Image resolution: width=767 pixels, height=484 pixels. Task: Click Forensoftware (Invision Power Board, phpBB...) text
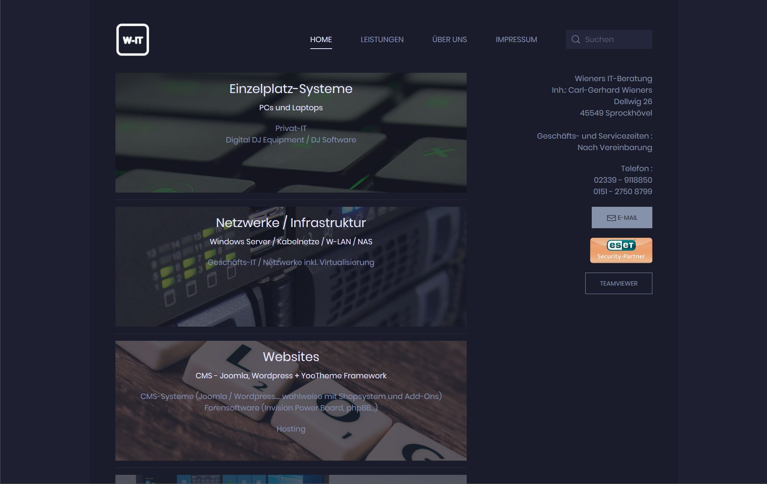pyautogui.click(x=291, y=408)
